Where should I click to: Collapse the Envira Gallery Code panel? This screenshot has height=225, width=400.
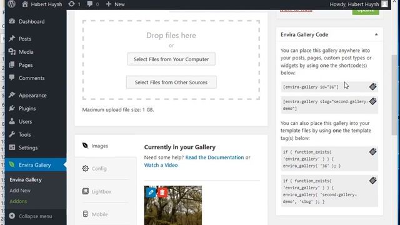tap(376, 34)
